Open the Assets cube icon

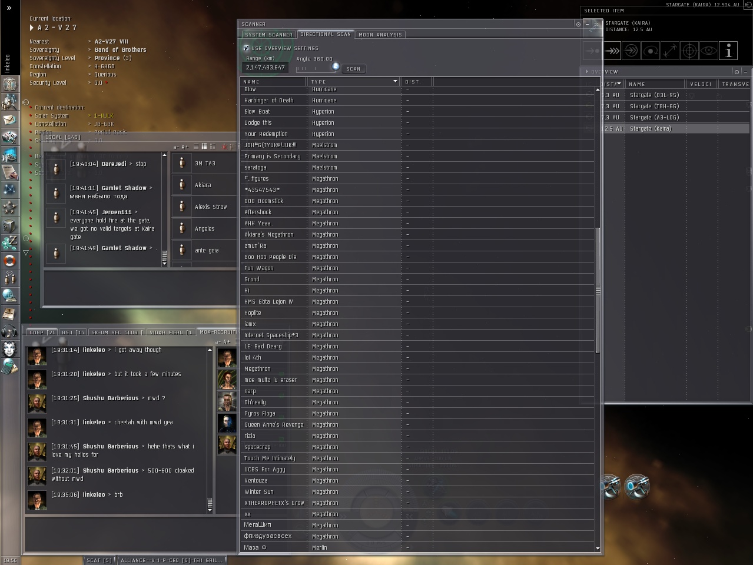pyautogui.click(x=9, y=225)
